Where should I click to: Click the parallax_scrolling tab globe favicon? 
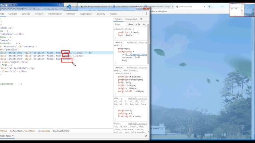[177, 7]
